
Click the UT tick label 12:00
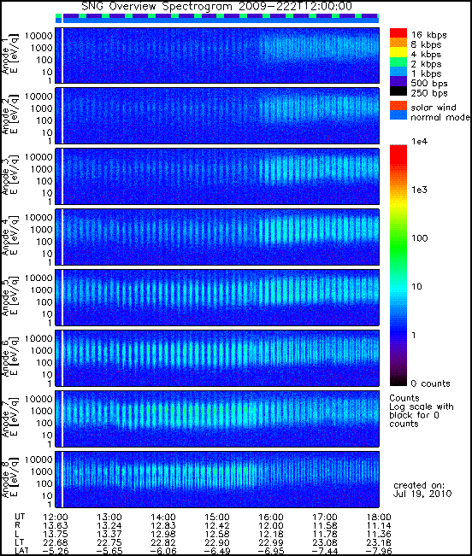[x=56, y=517]
